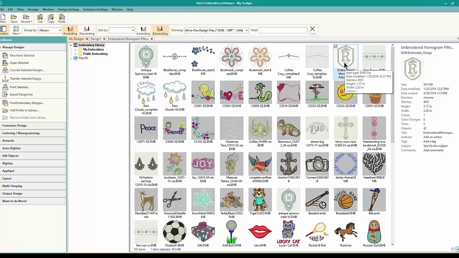Click Specify the subject field

(435, 146)
